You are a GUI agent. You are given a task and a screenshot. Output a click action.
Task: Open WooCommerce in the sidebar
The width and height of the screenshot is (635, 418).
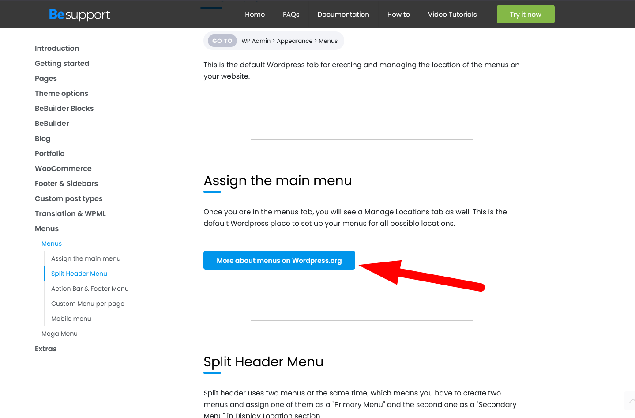[63, 168]
